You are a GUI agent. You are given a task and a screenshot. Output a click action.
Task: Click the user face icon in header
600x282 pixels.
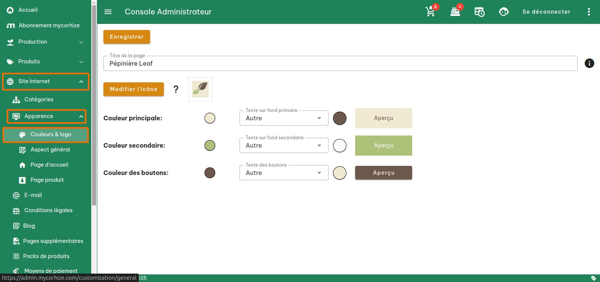pos(504,12)
